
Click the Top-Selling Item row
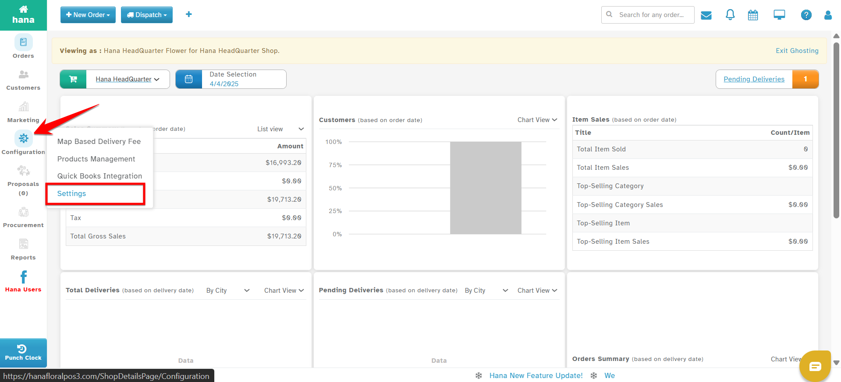692,223
